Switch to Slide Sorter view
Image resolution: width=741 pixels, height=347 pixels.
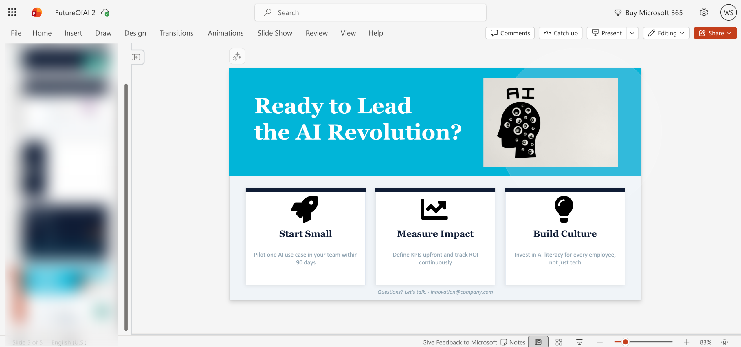pyautogui.click(x=559, y=342)
